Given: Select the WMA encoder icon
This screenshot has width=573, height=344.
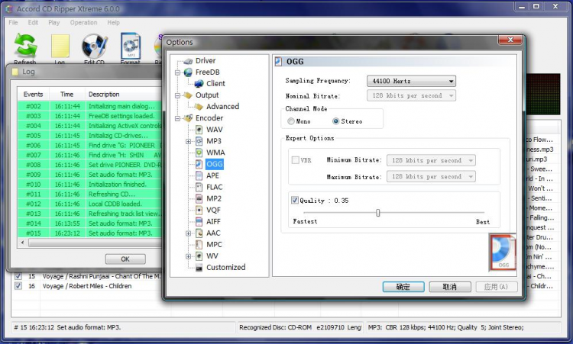Looking at the screenshot, I should pyautogui.click(x=199, y=153).
